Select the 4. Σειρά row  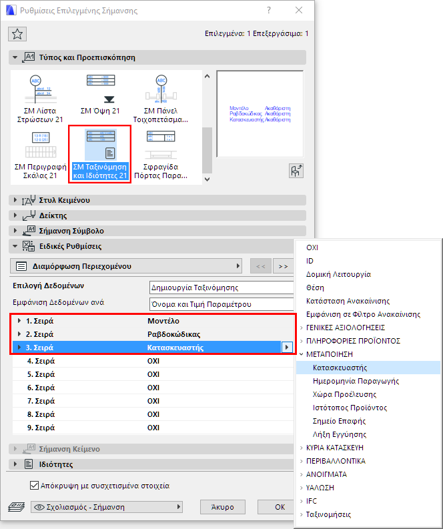[x=153, y=361]
